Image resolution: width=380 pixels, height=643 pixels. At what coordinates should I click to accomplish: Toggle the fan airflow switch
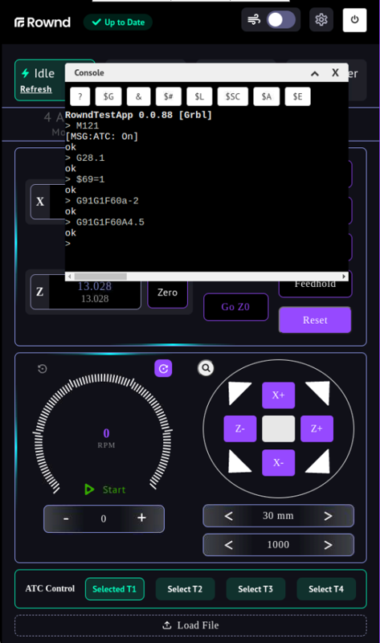pyautogui.click(x=281, y=19)
